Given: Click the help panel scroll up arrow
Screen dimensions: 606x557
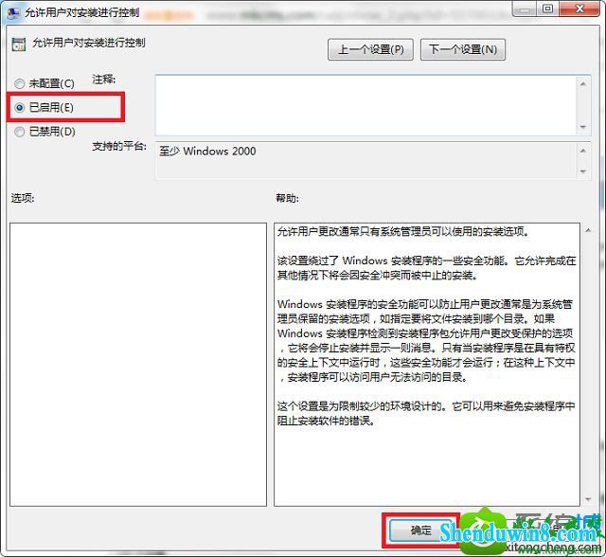Looking at the screenshot, I should point(588,230).
